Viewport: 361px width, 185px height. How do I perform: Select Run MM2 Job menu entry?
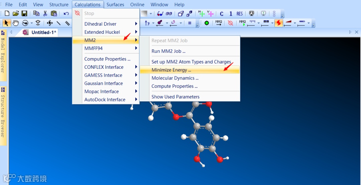click(190, 51)
